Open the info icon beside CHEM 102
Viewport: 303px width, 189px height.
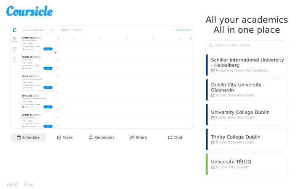tap(40, 38)
